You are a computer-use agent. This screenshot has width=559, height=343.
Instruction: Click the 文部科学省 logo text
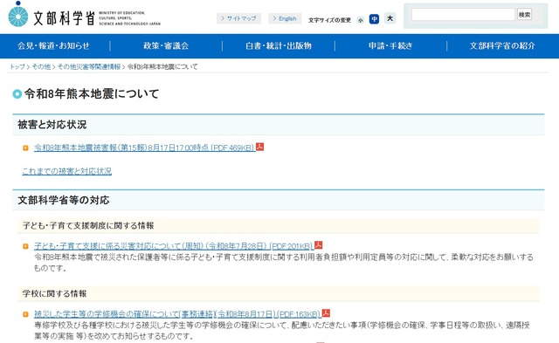pos(64,18)
